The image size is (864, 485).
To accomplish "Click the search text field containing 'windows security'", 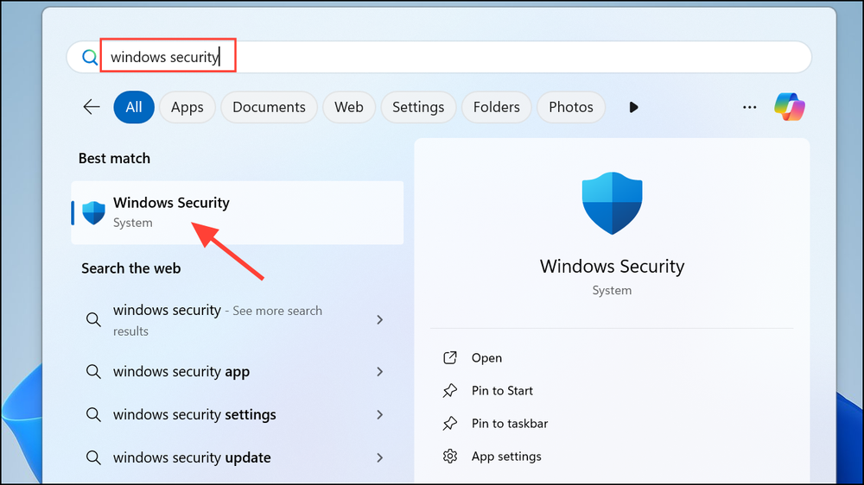I will click(x=439, y=57).
